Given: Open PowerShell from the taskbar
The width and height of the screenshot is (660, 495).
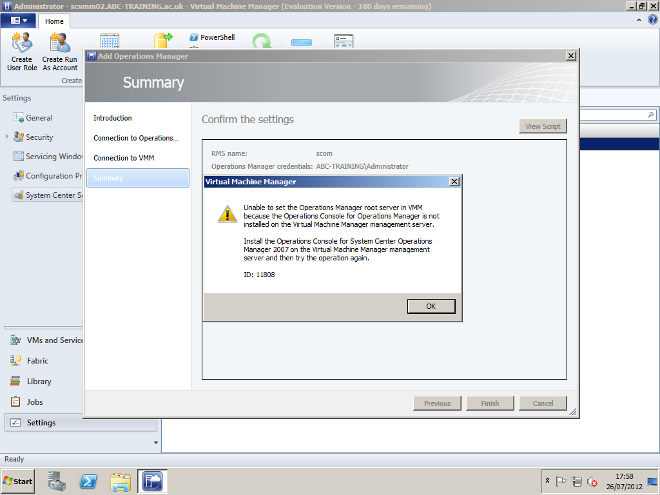Looking at the screenshot, I should pyautogui.click(x=88, y=481).
